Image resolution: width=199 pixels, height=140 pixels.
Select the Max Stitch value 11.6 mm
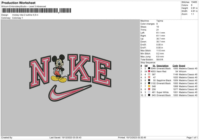coord(161,51)
